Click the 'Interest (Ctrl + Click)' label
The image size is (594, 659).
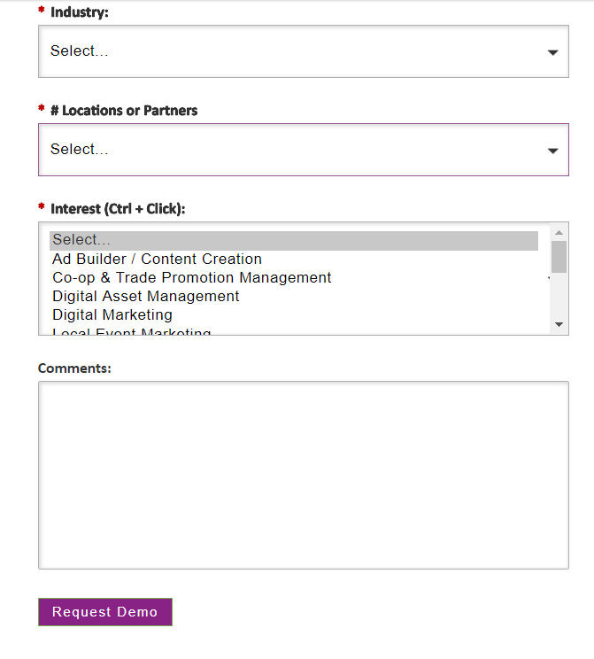(x=118, y=209)
